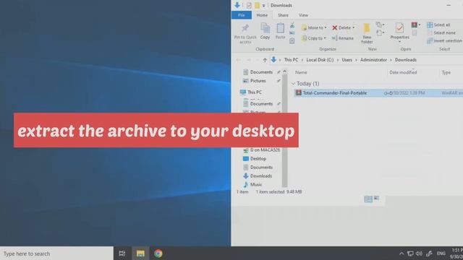Viewport: 463px width, 260px height.
Task: Click Invert selection in the ribbon
Action: tap(444, 40)
